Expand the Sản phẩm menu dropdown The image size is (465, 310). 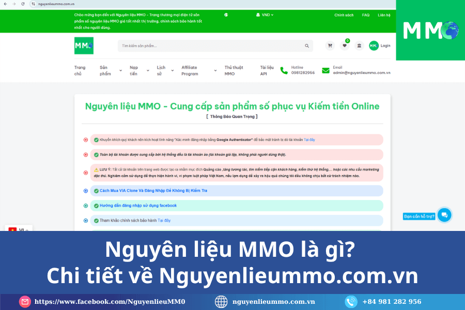tap(120, 70)
